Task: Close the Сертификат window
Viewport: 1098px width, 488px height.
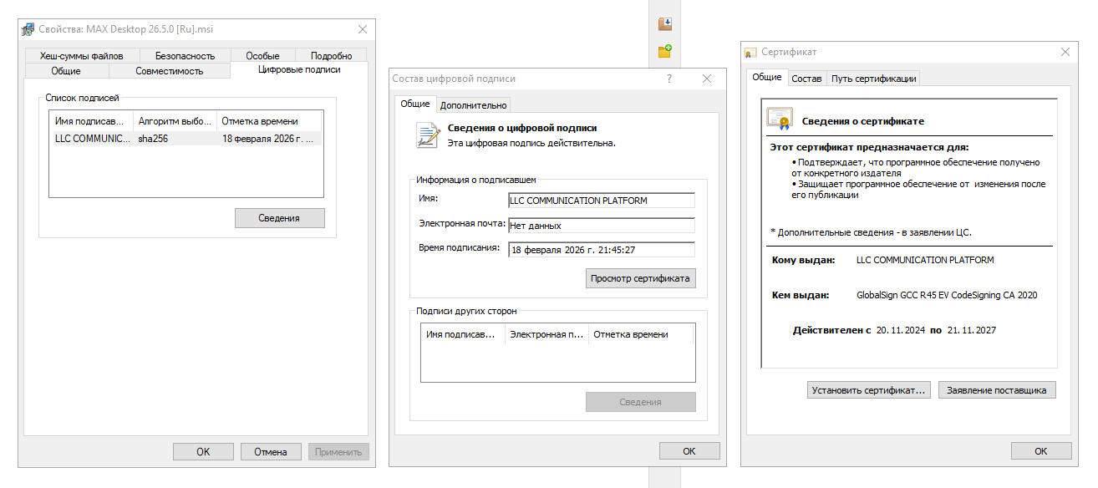Action: point(1065,52)
